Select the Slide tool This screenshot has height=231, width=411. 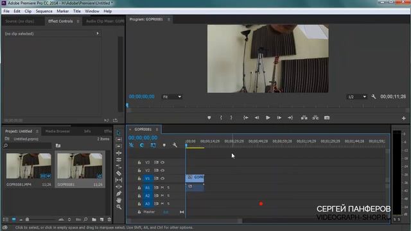pyautogui.click(x=118, y=187)
